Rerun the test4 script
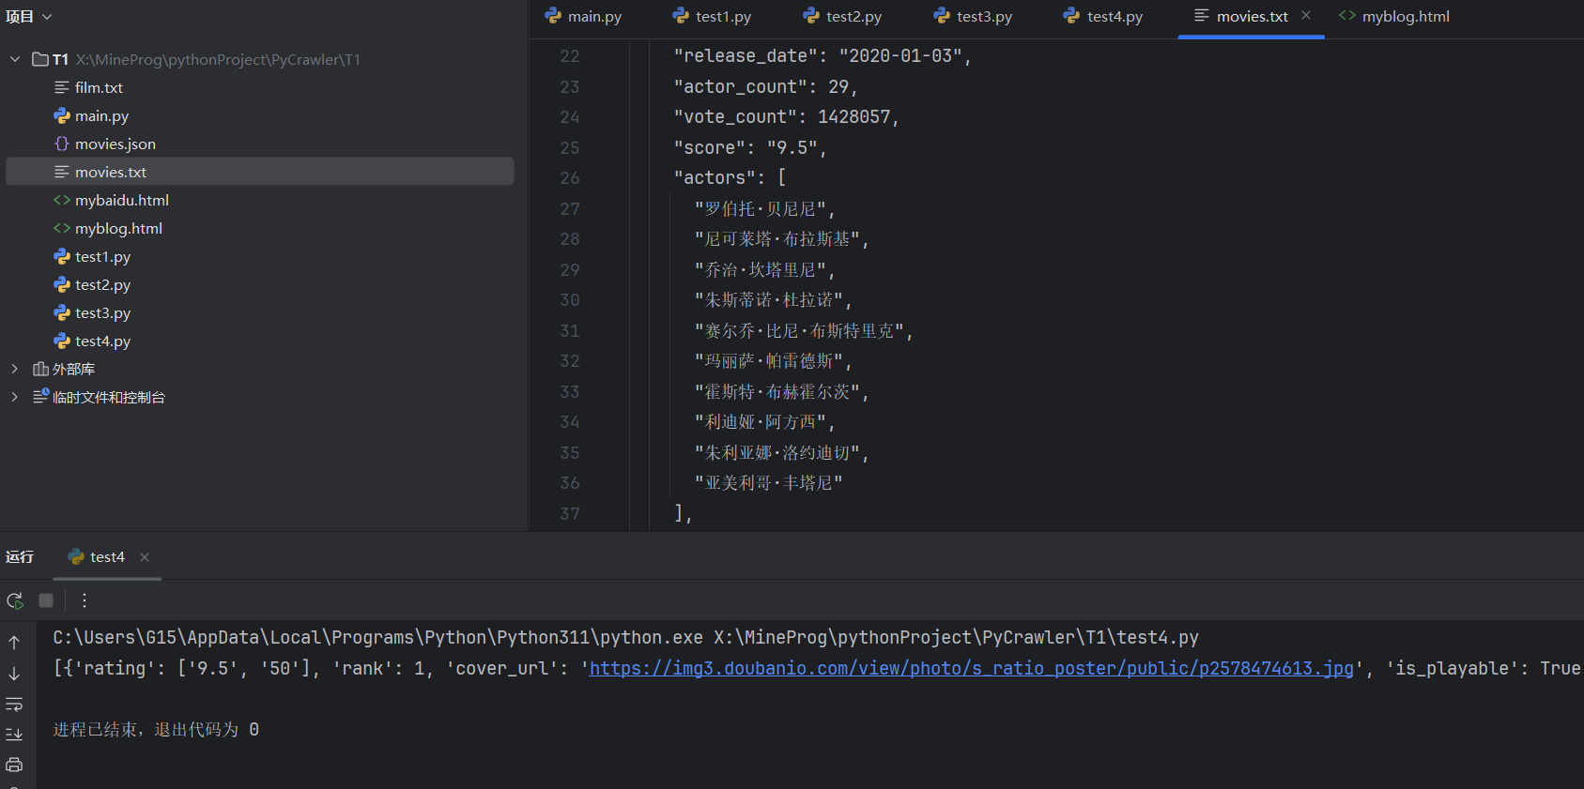This screenshot has height=789, width=1584. [x=15, y=600]
